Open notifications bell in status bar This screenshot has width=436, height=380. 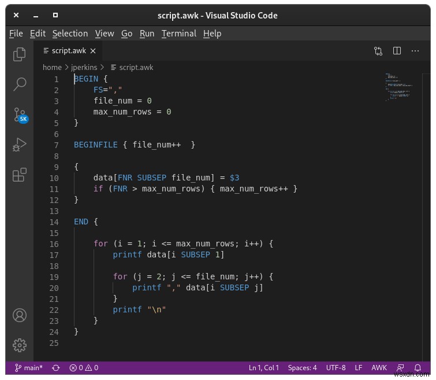click(418, 368)
